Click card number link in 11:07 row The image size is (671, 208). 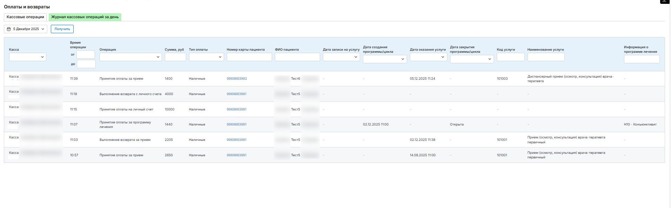click(x=237, y=124)
